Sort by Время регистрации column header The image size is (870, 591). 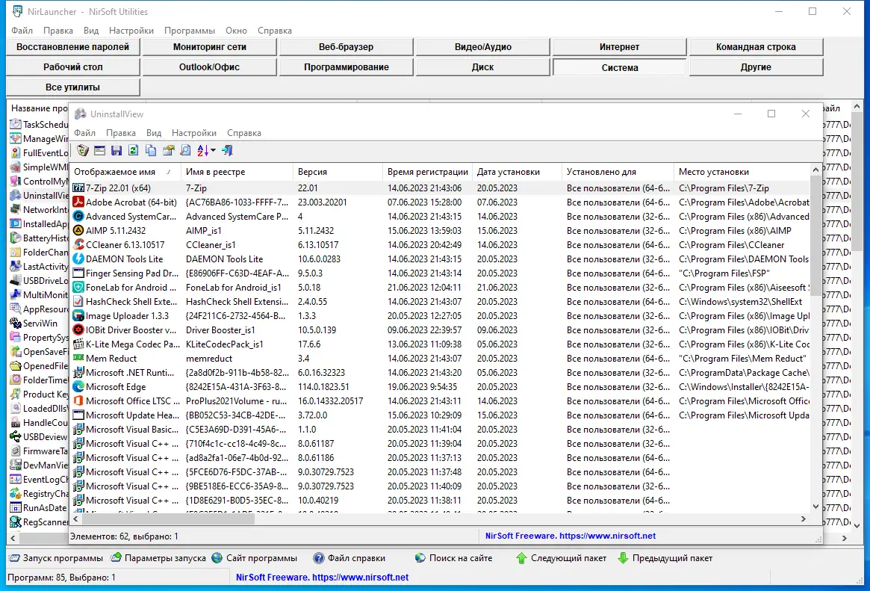coord(427,172)
